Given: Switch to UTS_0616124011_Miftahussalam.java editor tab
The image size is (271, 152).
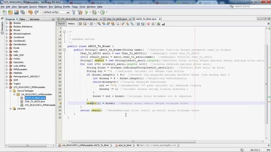Looking at the screenshot, I should click(x=79, y=19).
